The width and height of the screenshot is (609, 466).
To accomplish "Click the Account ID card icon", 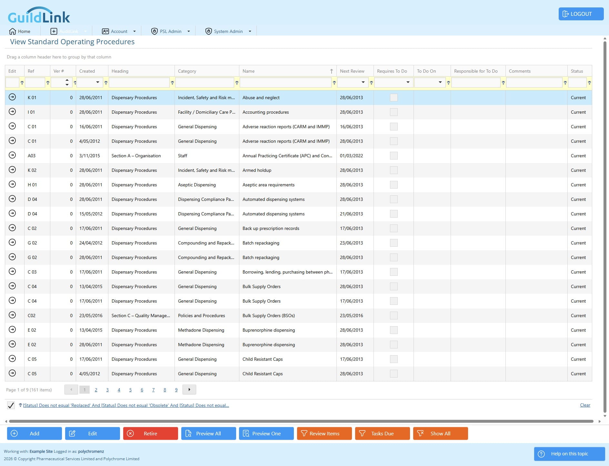I will [x=105, y=31].
